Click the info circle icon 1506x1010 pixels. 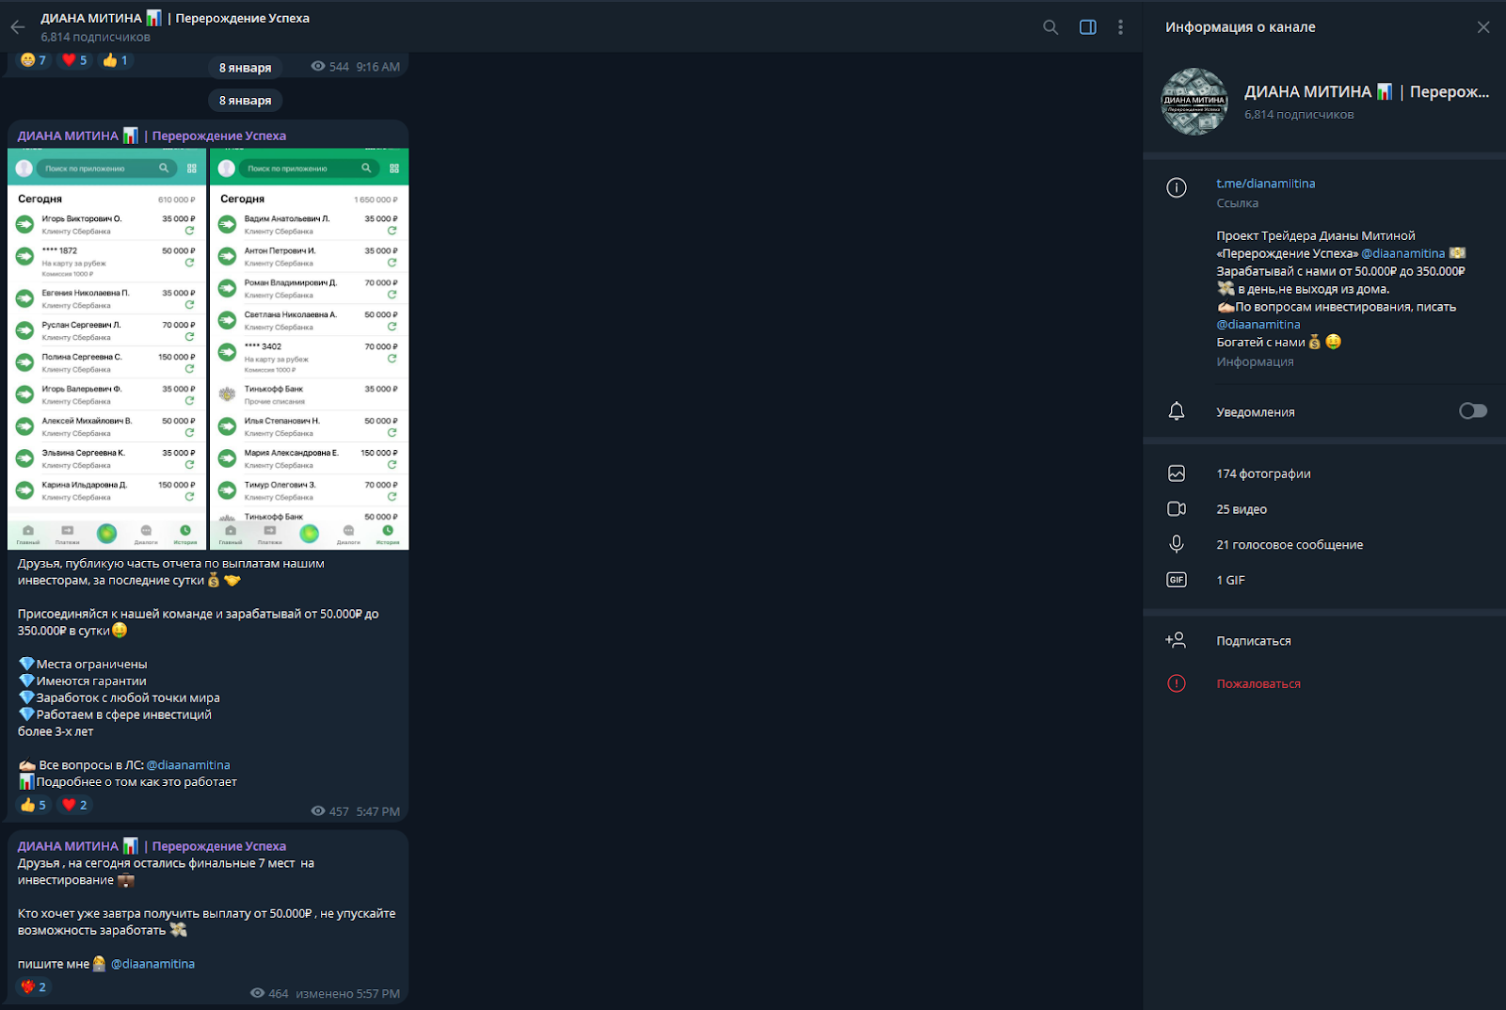point(1176,187)
